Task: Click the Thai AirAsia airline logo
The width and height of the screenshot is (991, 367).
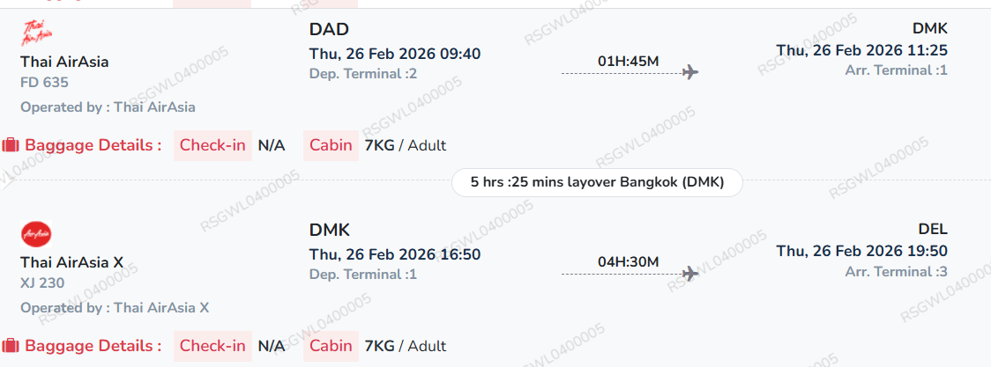Action: [36, 33]
